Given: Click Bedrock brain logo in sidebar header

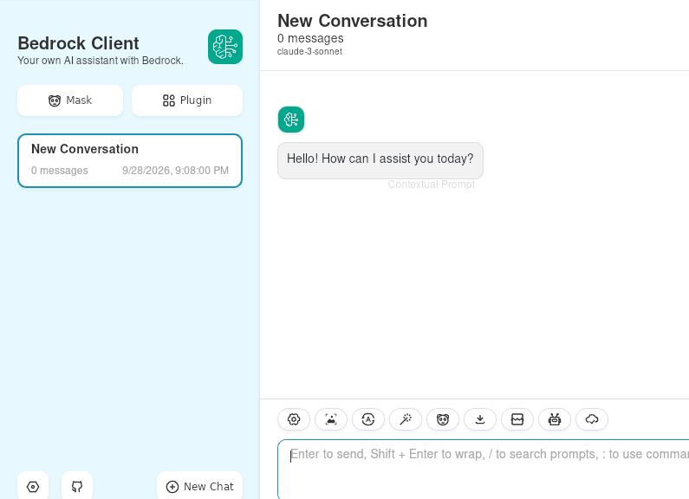Looking at the screenshot, I should 225,47.
